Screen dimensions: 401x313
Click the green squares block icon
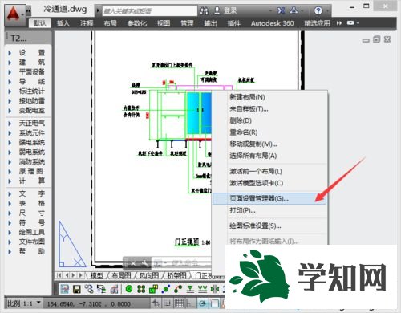(x=153, y=289)
